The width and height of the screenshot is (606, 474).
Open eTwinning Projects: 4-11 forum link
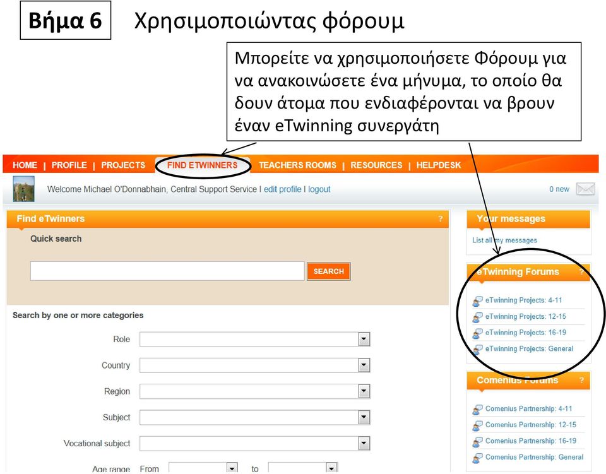[524, 300]
